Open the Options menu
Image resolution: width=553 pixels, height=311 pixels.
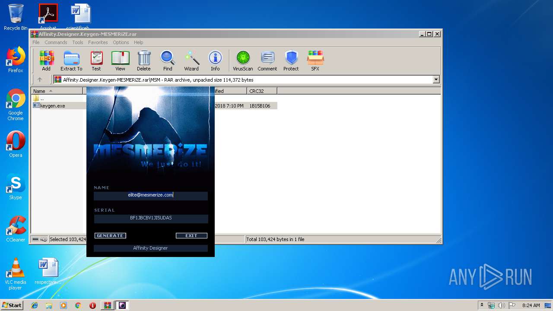pos(121,42)
